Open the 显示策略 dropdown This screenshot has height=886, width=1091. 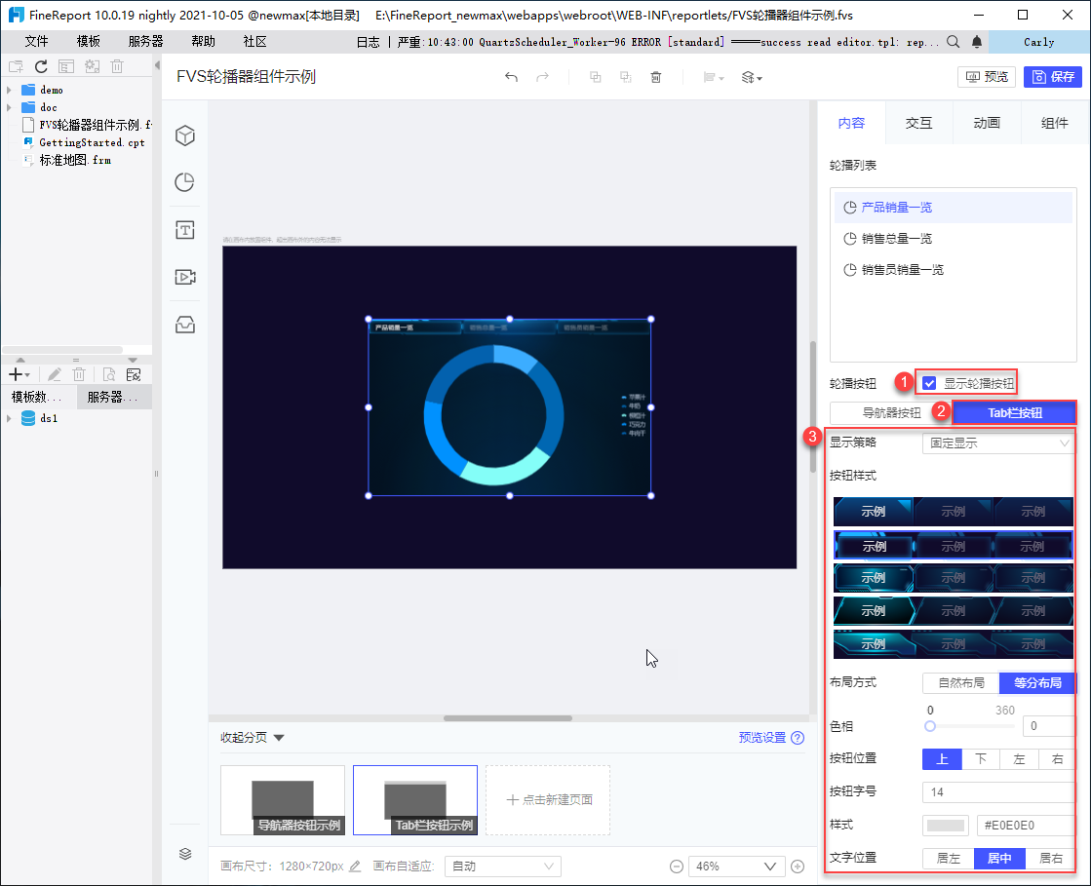tap(998, 443)
